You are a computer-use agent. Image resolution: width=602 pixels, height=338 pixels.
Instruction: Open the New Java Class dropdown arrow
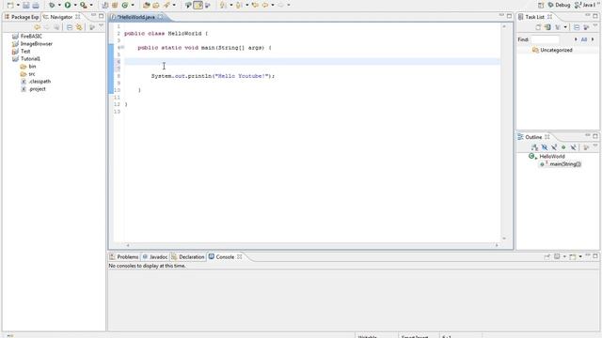[133, 5]
